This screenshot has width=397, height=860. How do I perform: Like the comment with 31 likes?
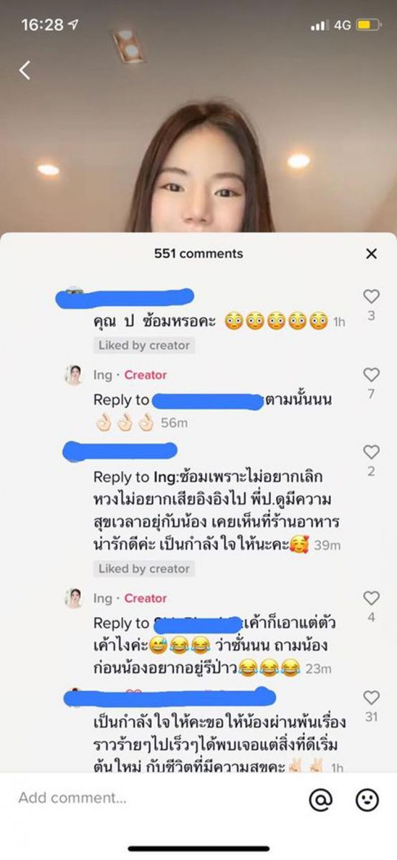tap(371, 697)
